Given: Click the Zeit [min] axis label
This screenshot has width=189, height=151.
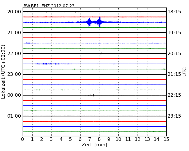Looking at the screenshot, I should click(94, 145).
